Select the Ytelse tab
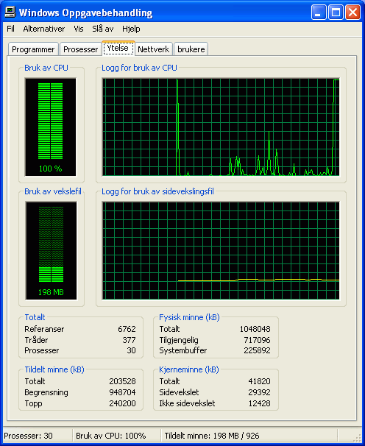This screenshot has height=446, width=365. click(118, 48)
